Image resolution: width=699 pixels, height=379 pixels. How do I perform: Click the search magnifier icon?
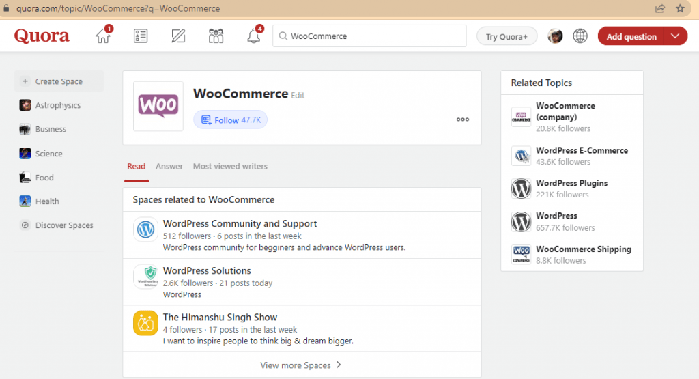pyautogui.click(x=283, y=36)
